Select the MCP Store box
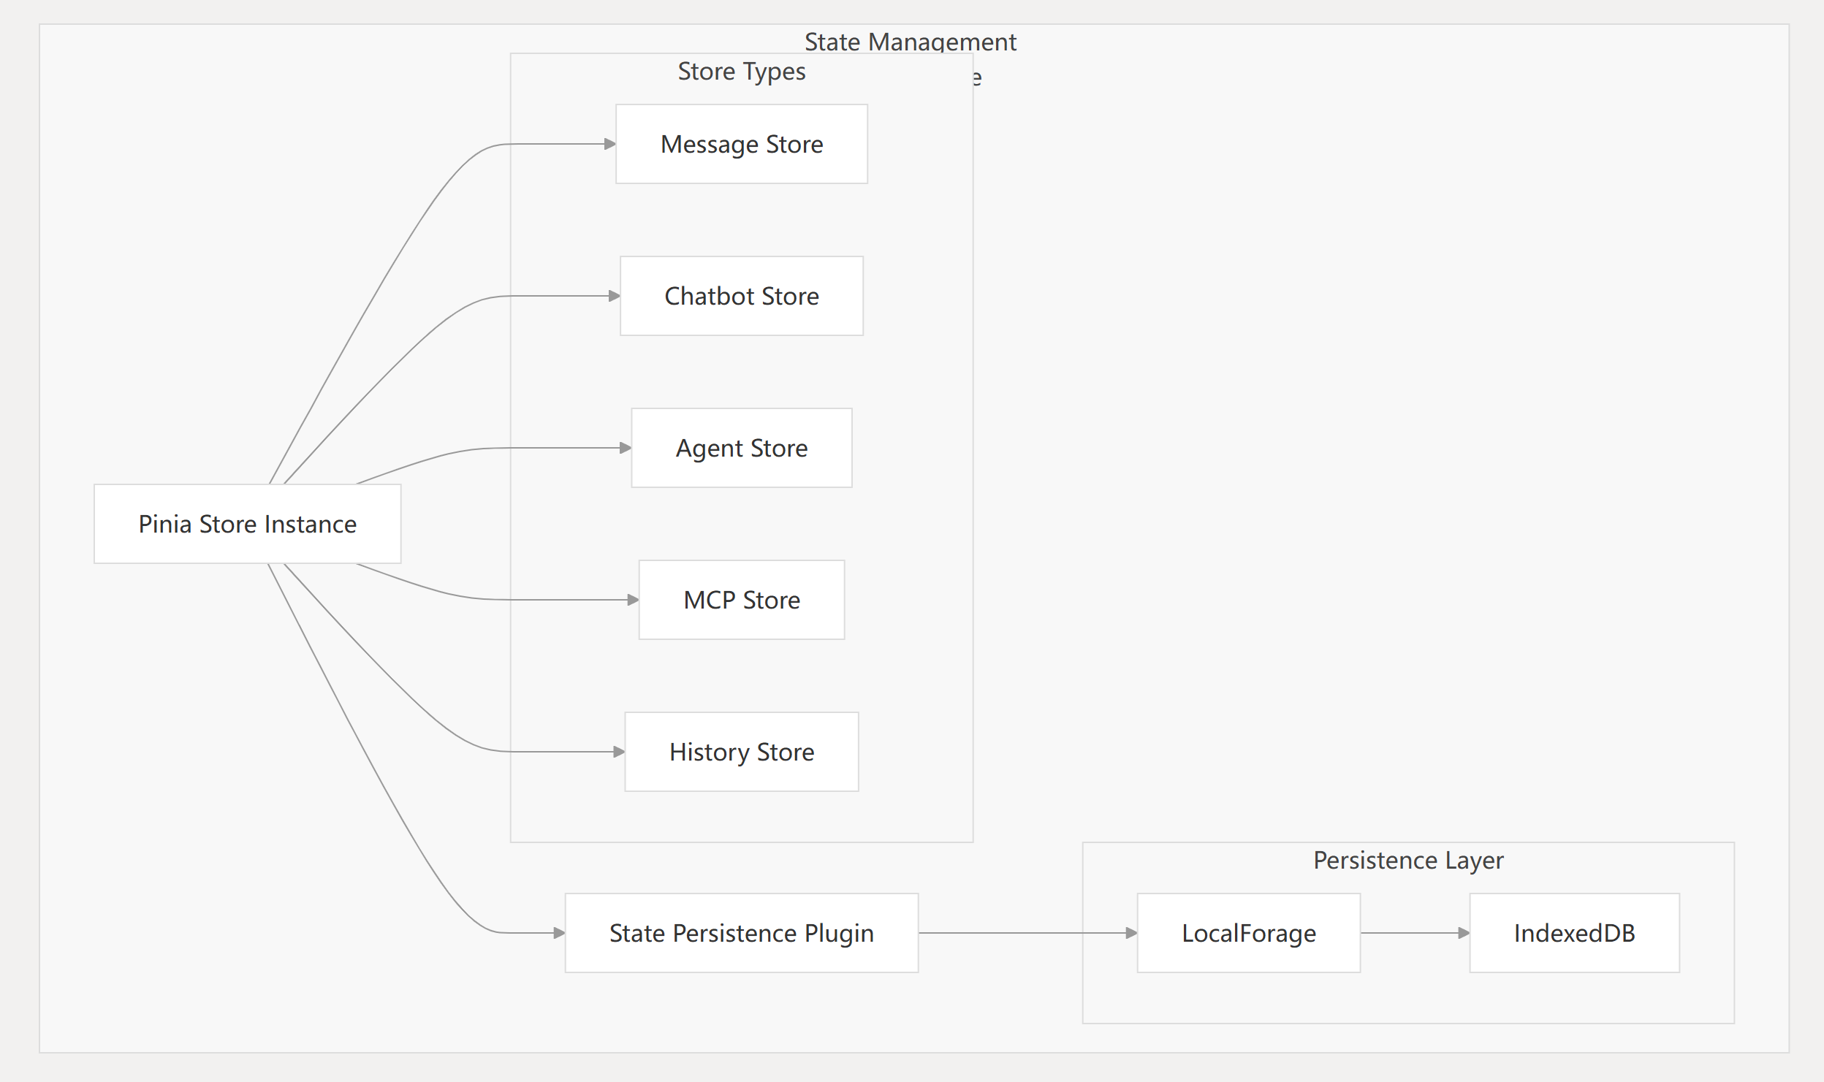 (x=741, y=600)
